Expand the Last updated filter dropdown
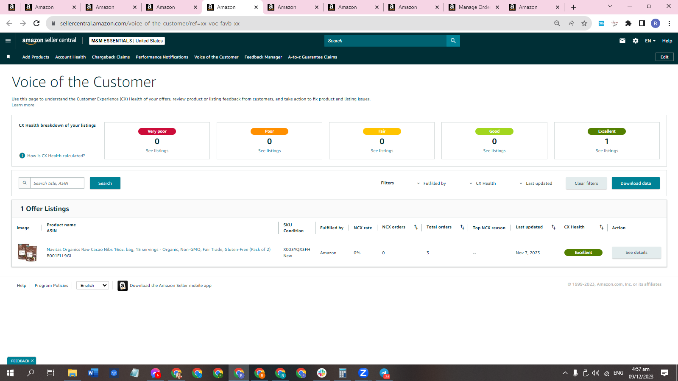Viewport: 678px width, 381px height. (x=536, y=184)
